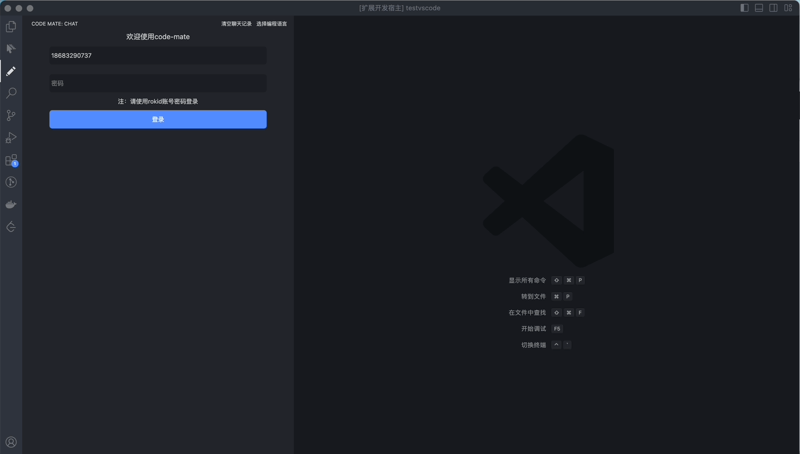Click the arrow-shaped icon below Docker

coord(11,226)
